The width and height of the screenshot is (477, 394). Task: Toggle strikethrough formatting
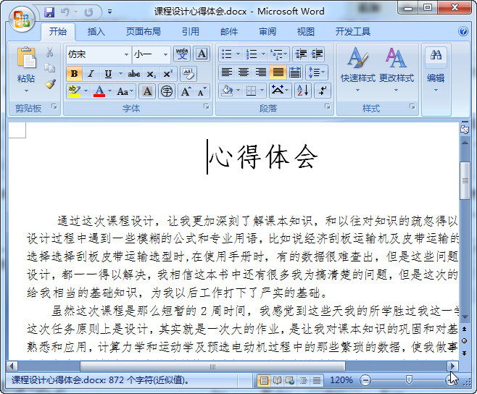click(x=134, y=74)
